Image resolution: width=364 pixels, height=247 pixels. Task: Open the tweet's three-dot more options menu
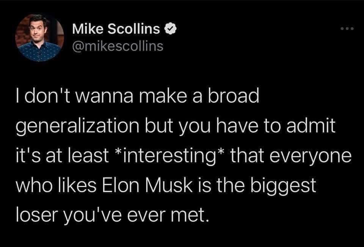(x=347, y=29)
